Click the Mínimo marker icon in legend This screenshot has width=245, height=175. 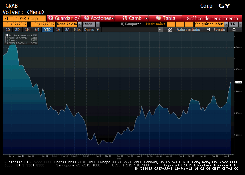pyautogui.click(x=7, y=43)
